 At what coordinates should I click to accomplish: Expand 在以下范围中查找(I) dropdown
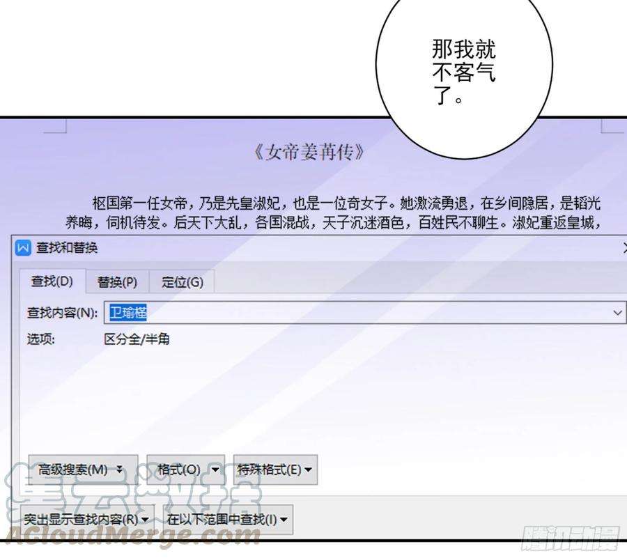coord(228,519)
